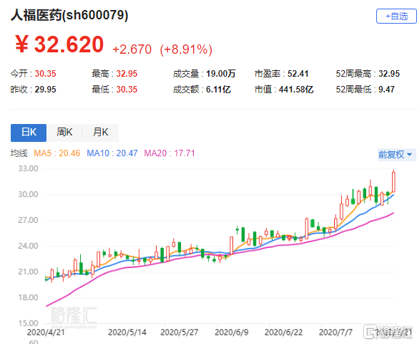Click the current price ¥32.620
The image size is (417, 344).
click(x=59, y=44)
